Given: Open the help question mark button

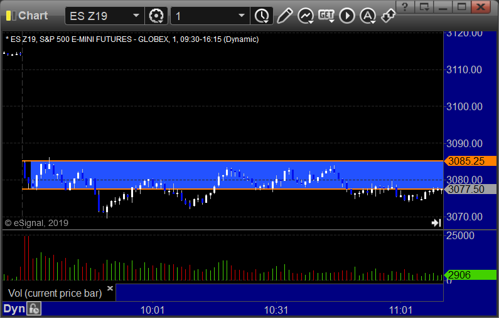Looking at the screenshot, I should (x=405, y=7).
